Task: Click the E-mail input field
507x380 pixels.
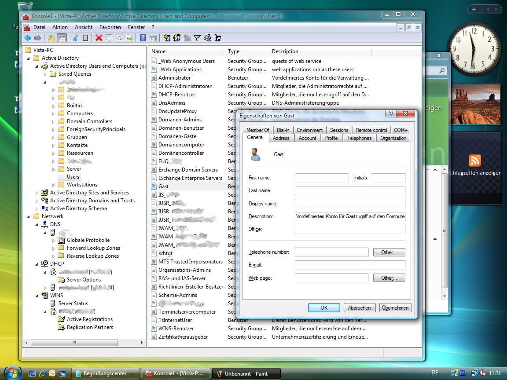Action: [350, 265]
